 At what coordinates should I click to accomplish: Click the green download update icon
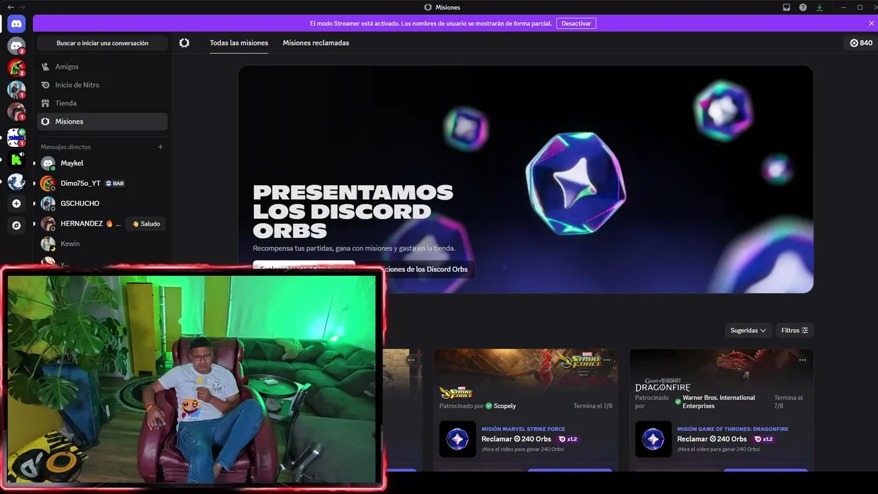819,7
